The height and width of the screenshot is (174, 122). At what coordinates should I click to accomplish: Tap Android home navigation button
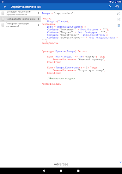[61, 171]
